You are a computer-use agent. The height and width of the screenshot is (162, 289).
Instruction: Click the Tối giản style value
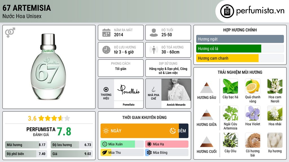click(121, 69)
